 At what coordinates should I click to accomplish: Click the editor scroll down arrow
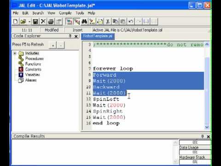click(x=207, y=127)
